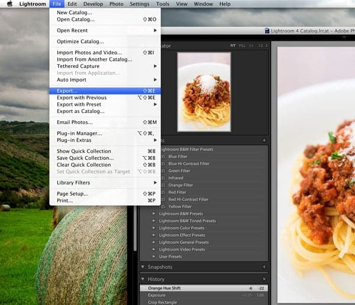Image resolution: width=355 pixels, height=305 pixels.
Task: Select Save Quick Collection…
Action: click(x=105, y=158)
